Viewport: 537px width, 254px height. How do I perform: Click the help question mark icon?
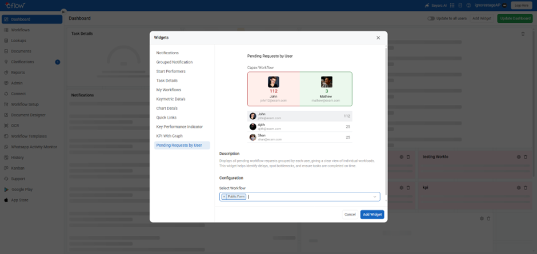[468, 5]
